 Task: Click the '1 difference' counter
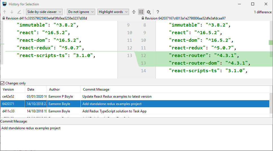coord(263,12)
